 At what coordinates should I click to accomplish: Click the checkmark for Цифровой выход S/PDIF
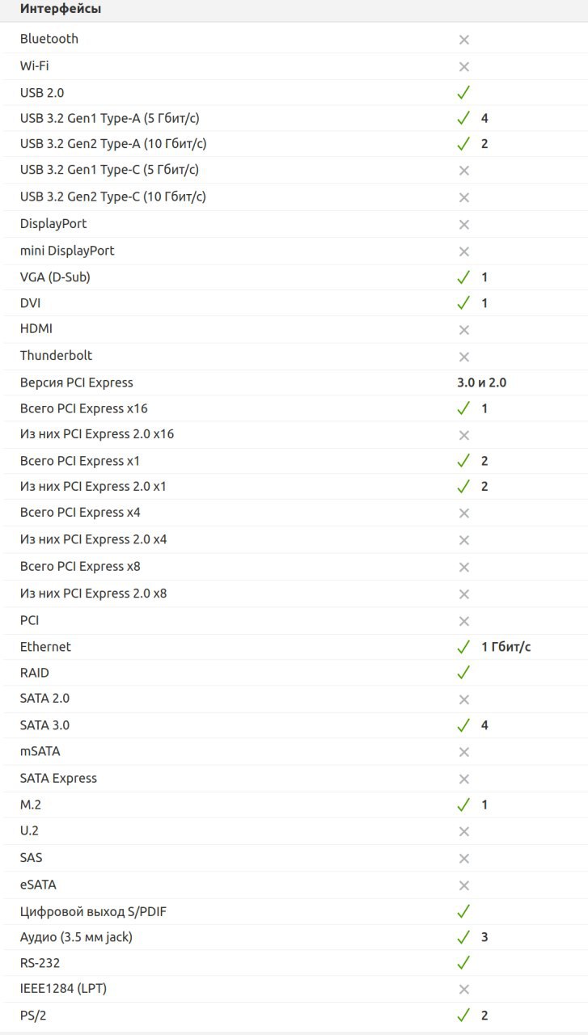[463, 911]
